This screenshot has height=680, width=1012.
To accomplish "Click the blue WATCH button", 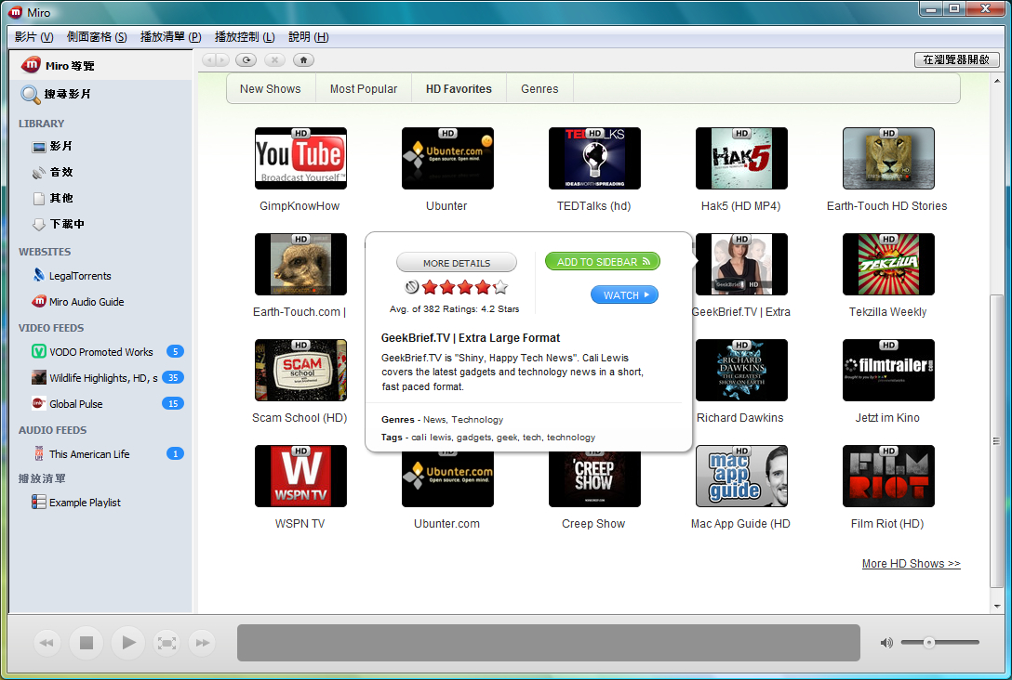I will click(x=625, y=295).
